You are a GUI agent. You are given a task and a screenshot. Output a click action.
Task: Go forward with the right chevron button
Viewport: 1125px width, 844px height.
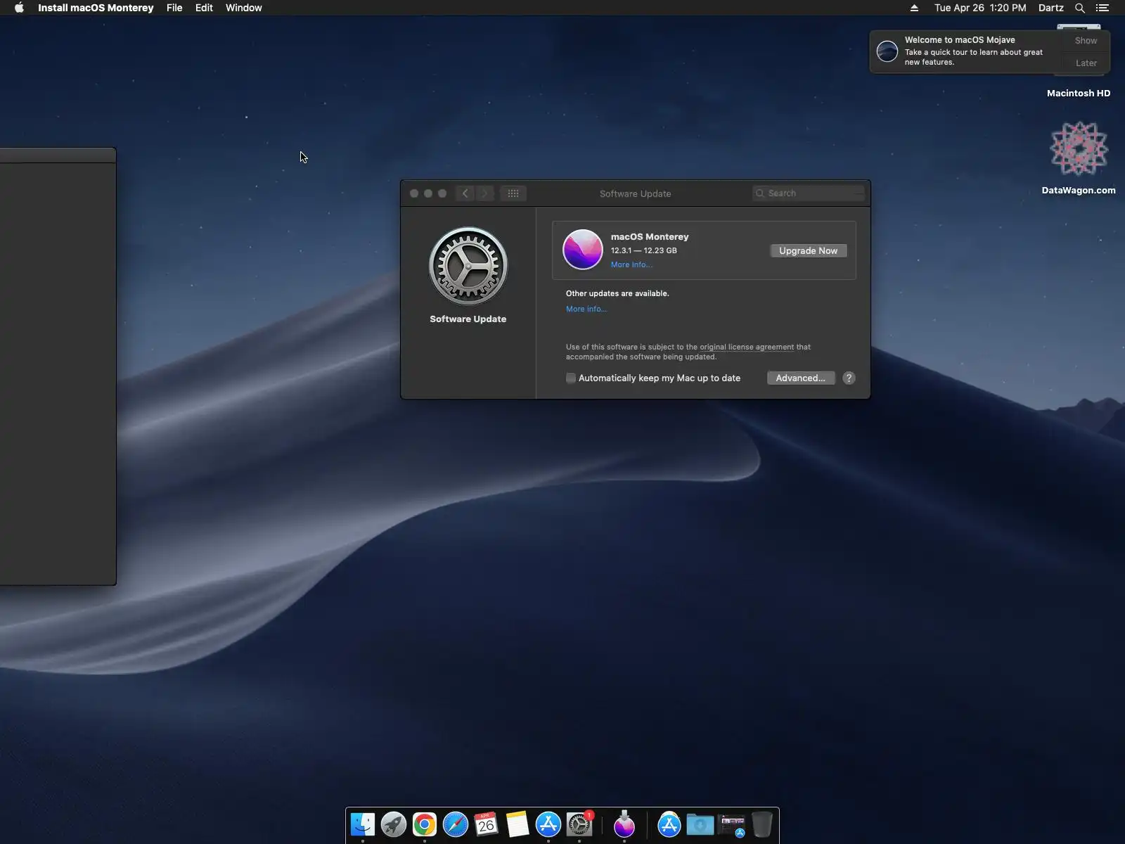(484, 193)
